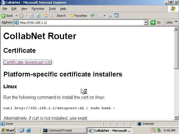Open the Tools menu
The width and height of the screenshot is (179, 134).
52,9
